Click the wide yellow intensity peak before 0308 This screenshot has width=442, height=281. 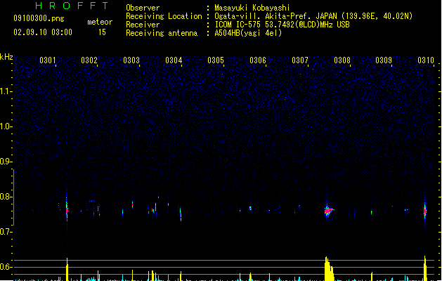329,269
